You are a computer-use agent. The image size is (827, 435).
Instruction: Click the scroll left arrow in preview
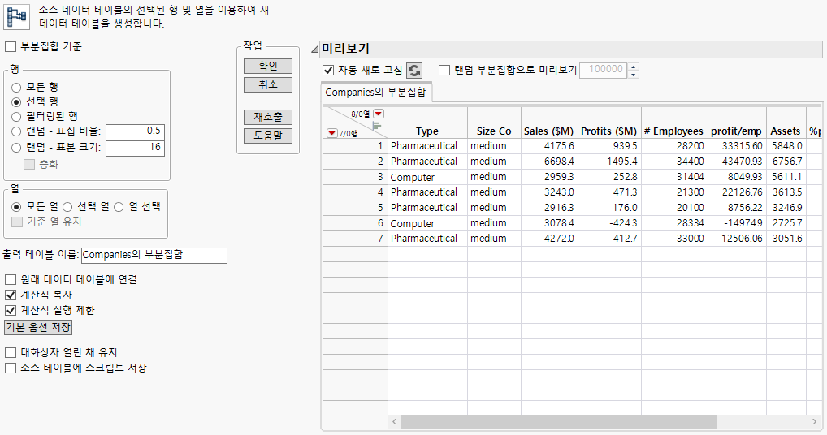394,422
